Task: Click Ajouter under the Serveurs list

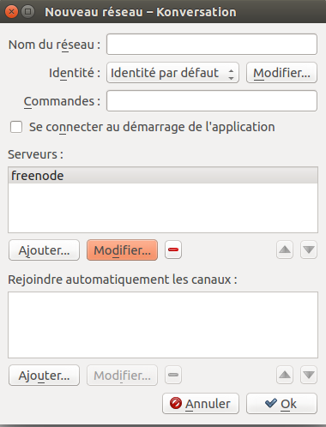Action: click(44, 250)
